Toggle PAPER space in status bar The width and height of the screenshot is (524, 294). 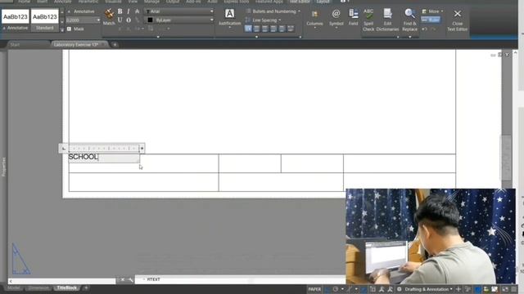coord(314,289)
